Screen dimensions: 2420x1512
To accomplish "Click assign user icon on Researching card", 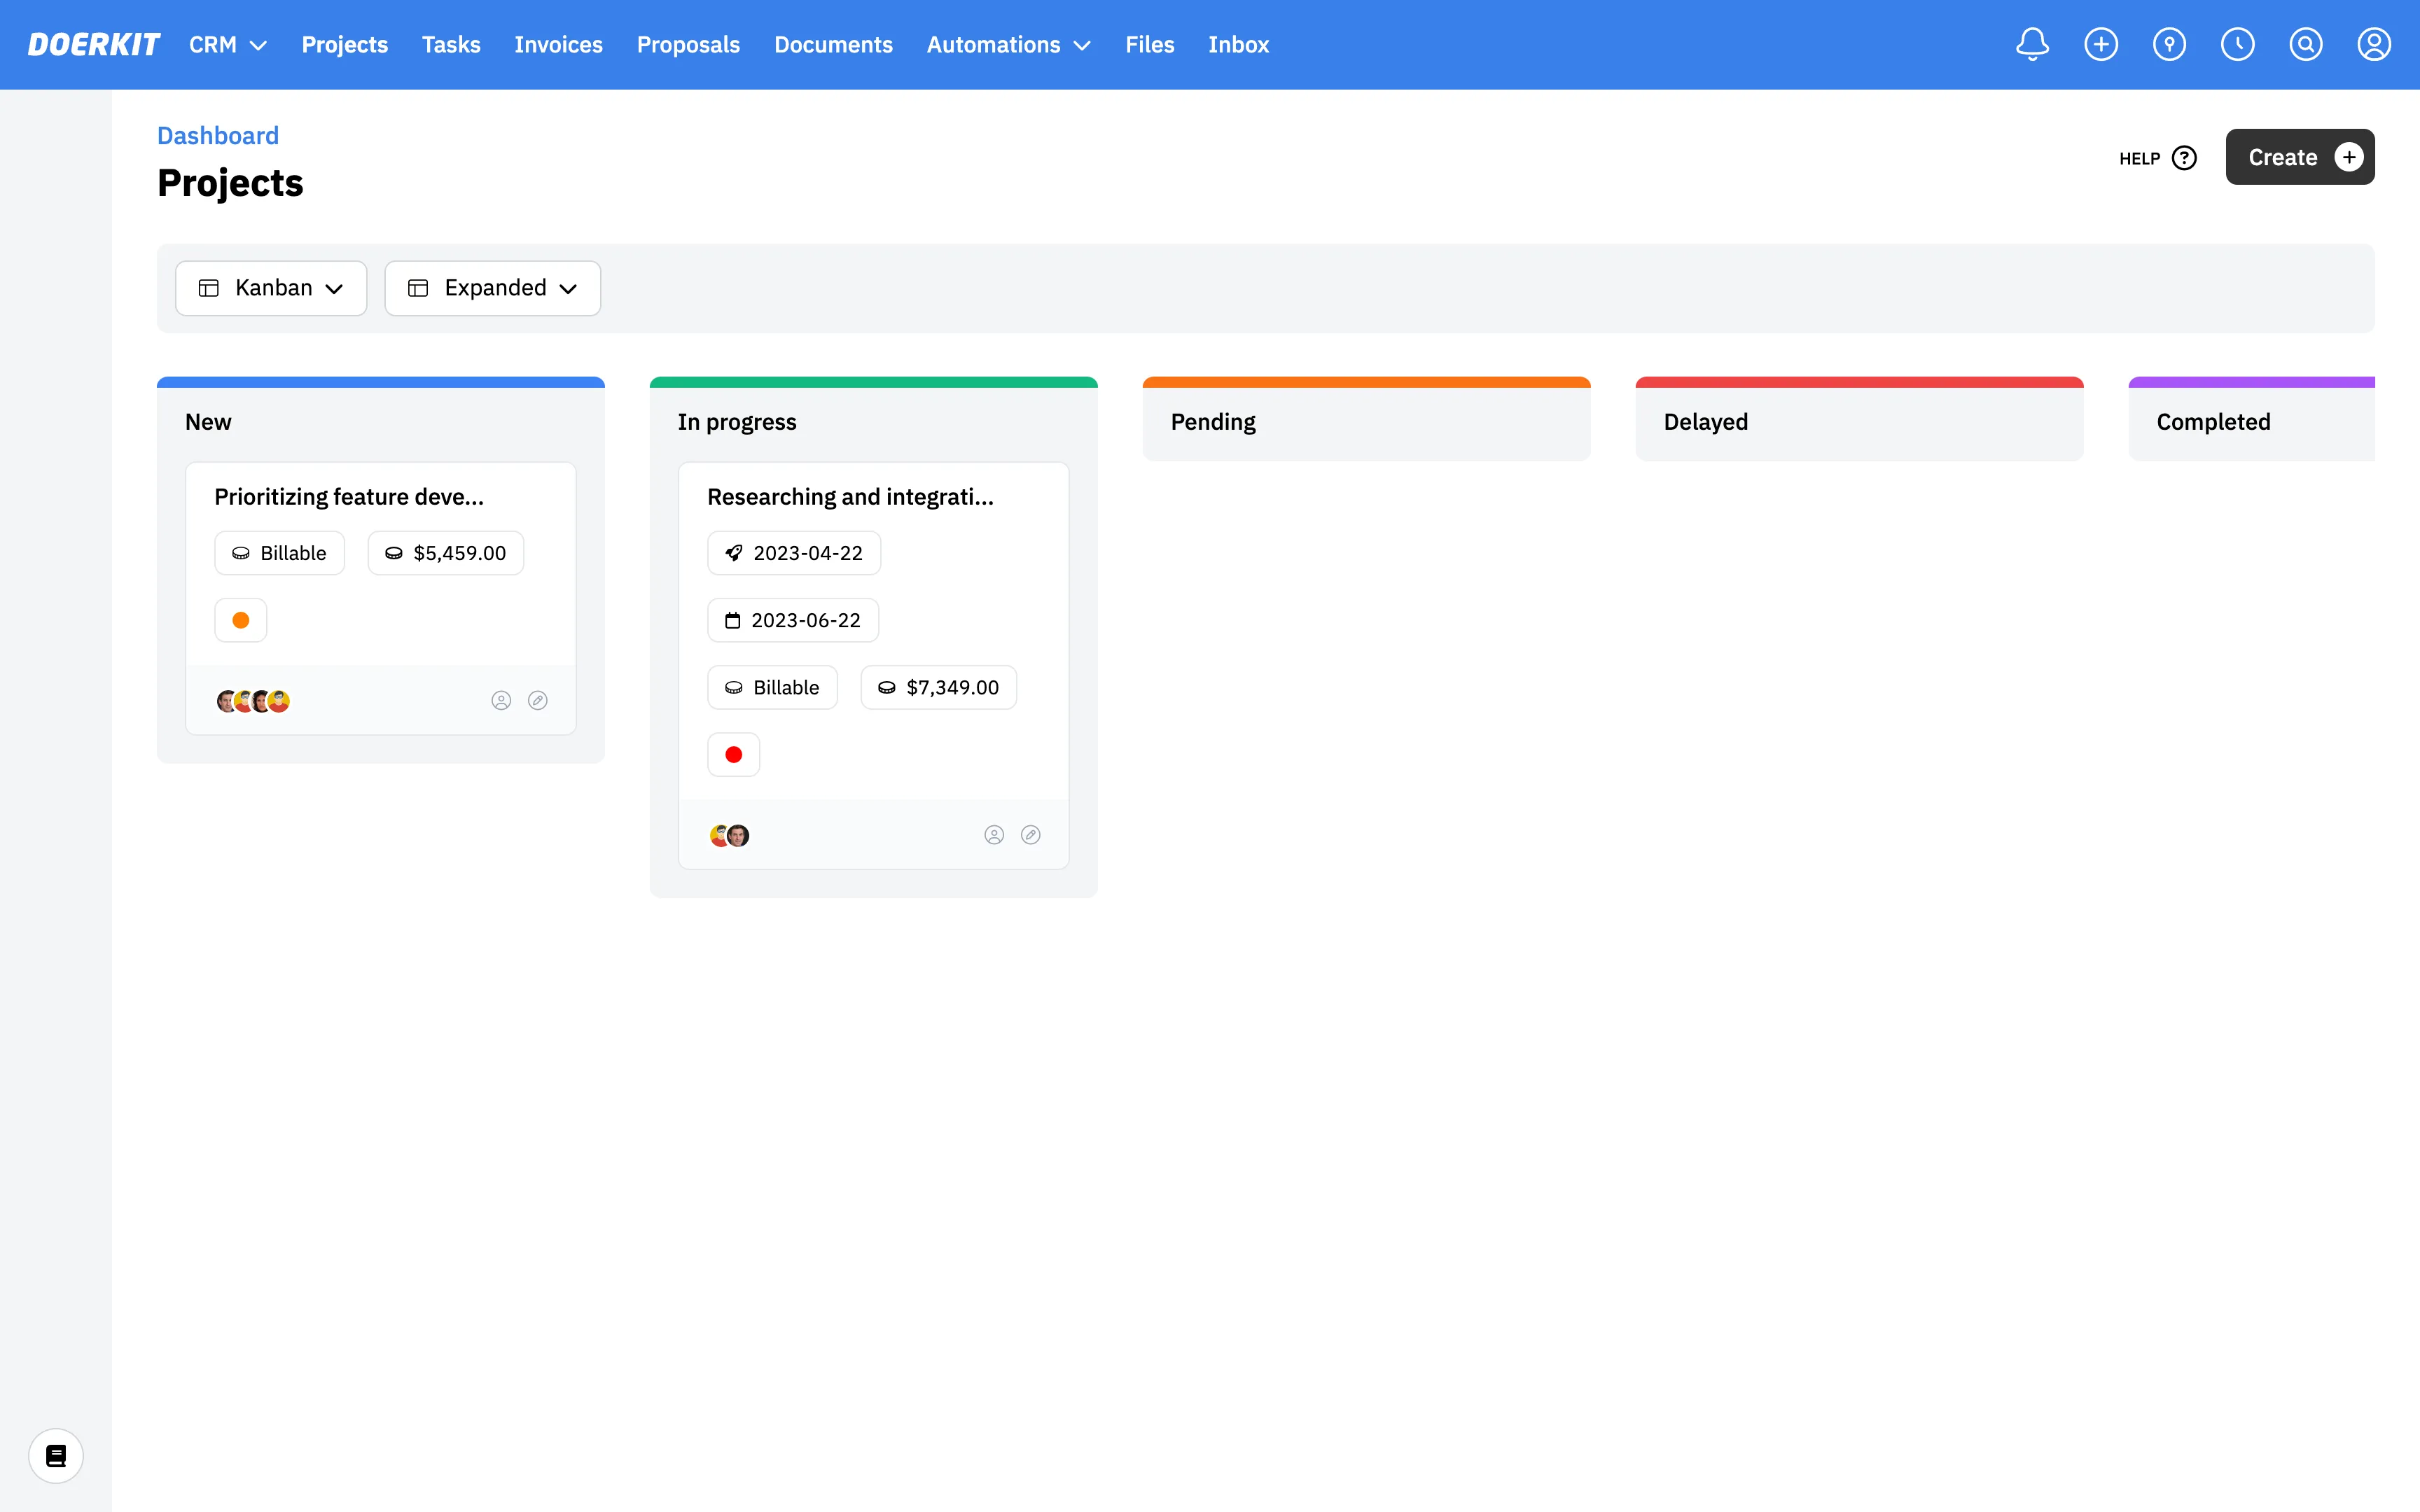I will [994, 835].
